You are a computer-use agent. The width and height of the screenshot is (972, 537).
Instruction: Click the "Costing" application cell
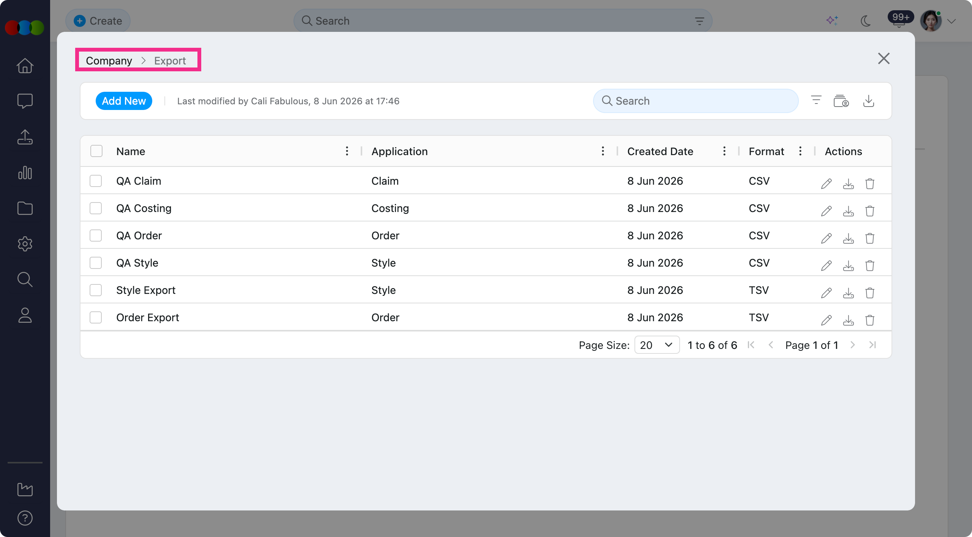tap(390, 208)
